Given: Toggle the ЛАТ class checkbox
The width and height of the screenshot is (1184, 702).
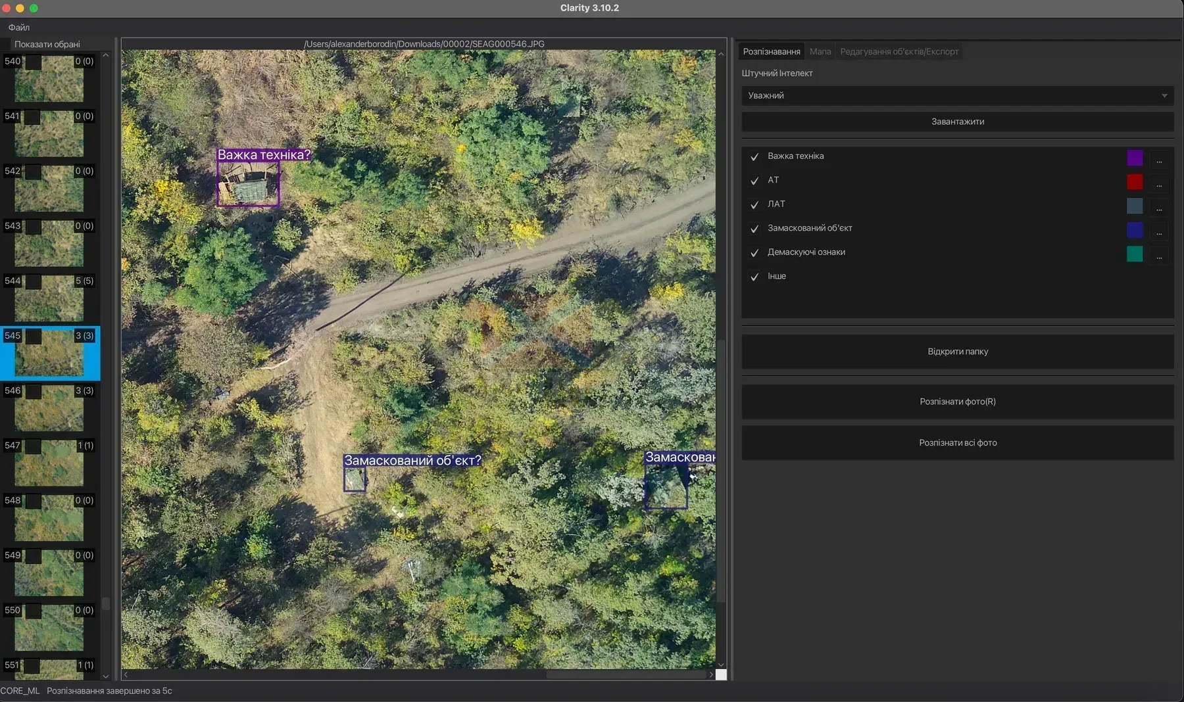Looking at the screenshot, I should pos(754,204).
